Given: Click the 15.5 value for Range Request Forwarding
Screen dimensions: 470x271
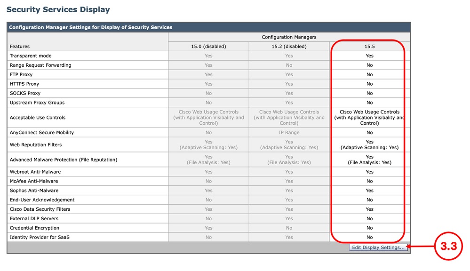Looking at the screenshot, I should point(370,65).
